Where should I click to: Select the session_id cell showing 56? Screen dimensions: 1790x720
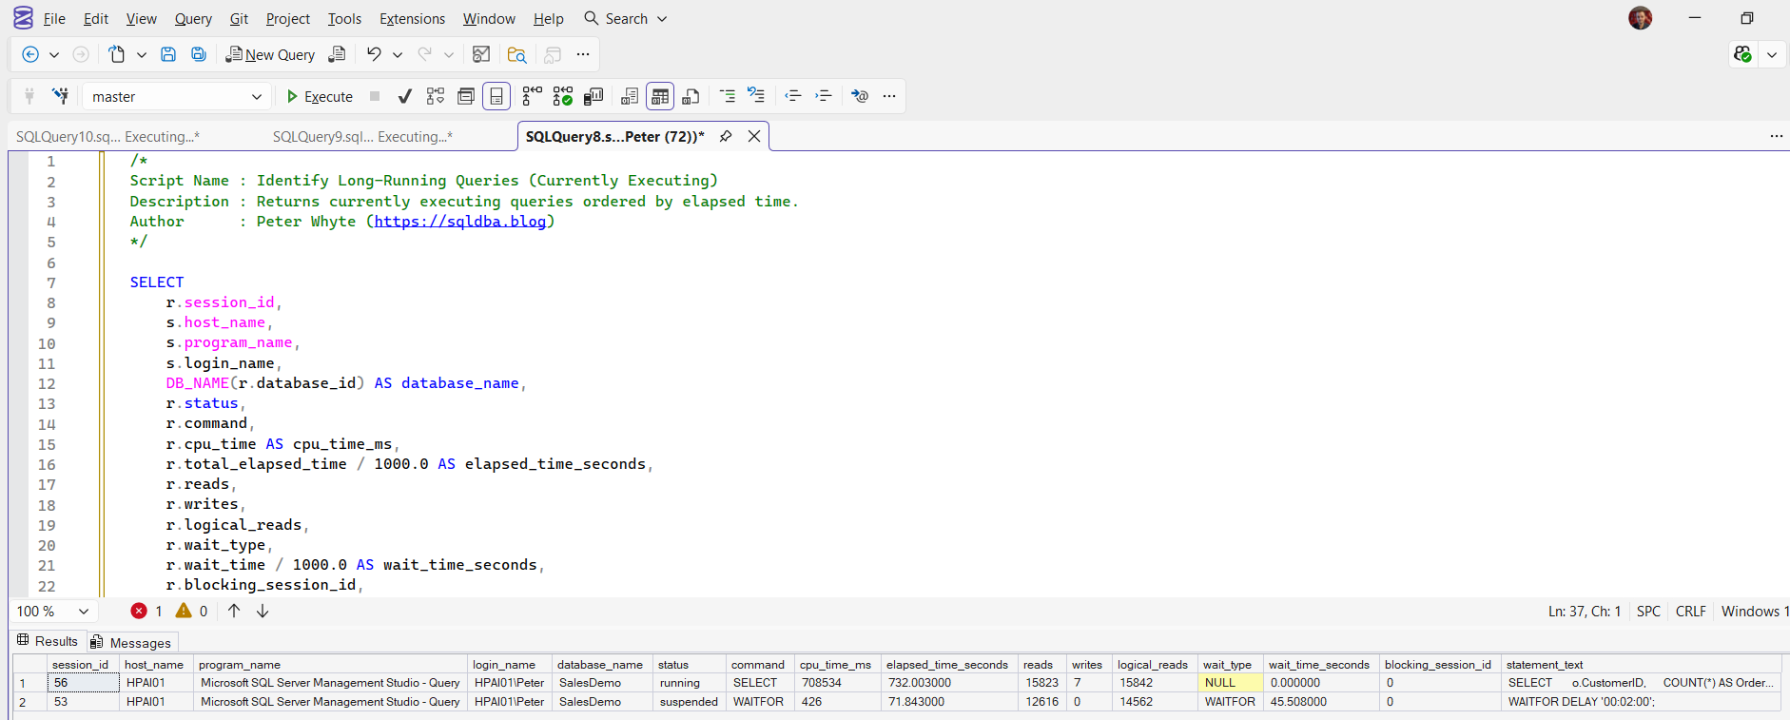tap(82, 683)
